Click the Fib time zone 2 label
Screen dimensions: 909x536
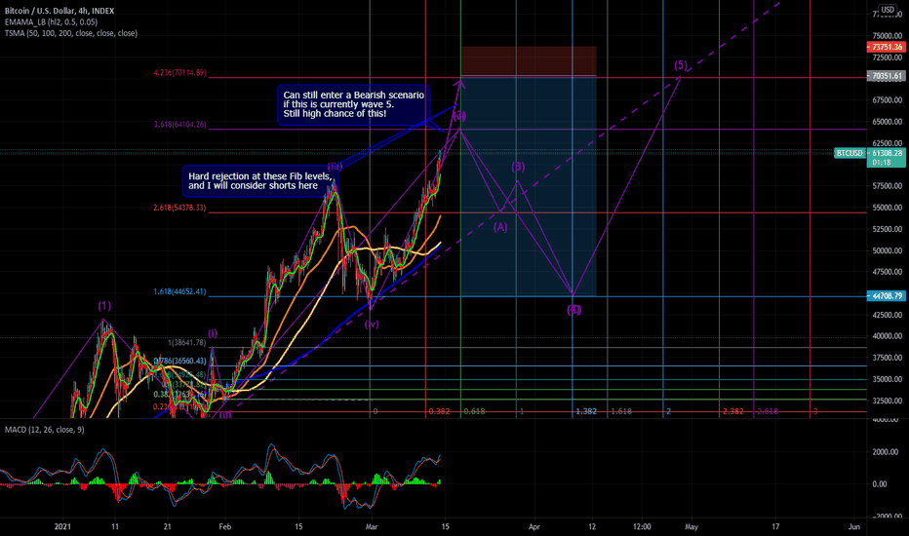(668, 411)
